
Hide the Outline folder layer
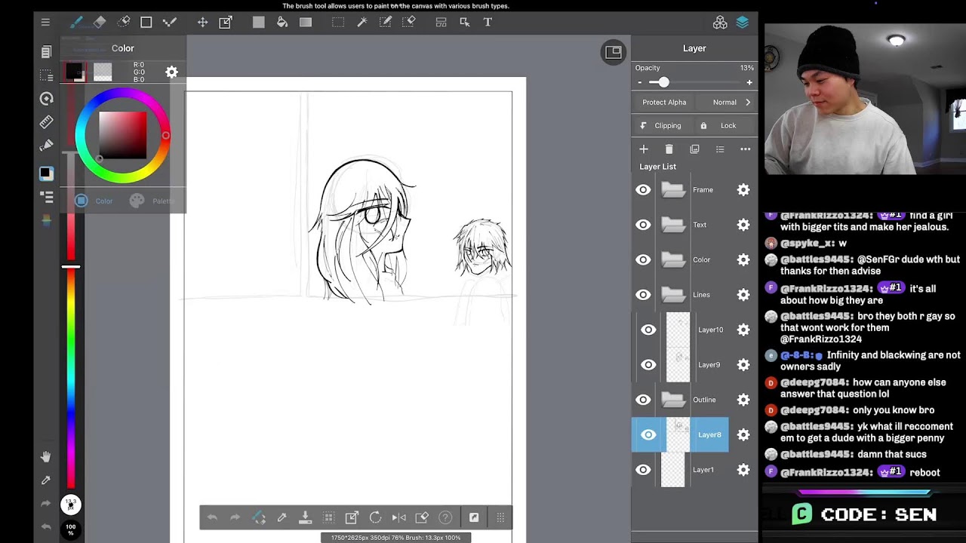(x=643, y=400)
